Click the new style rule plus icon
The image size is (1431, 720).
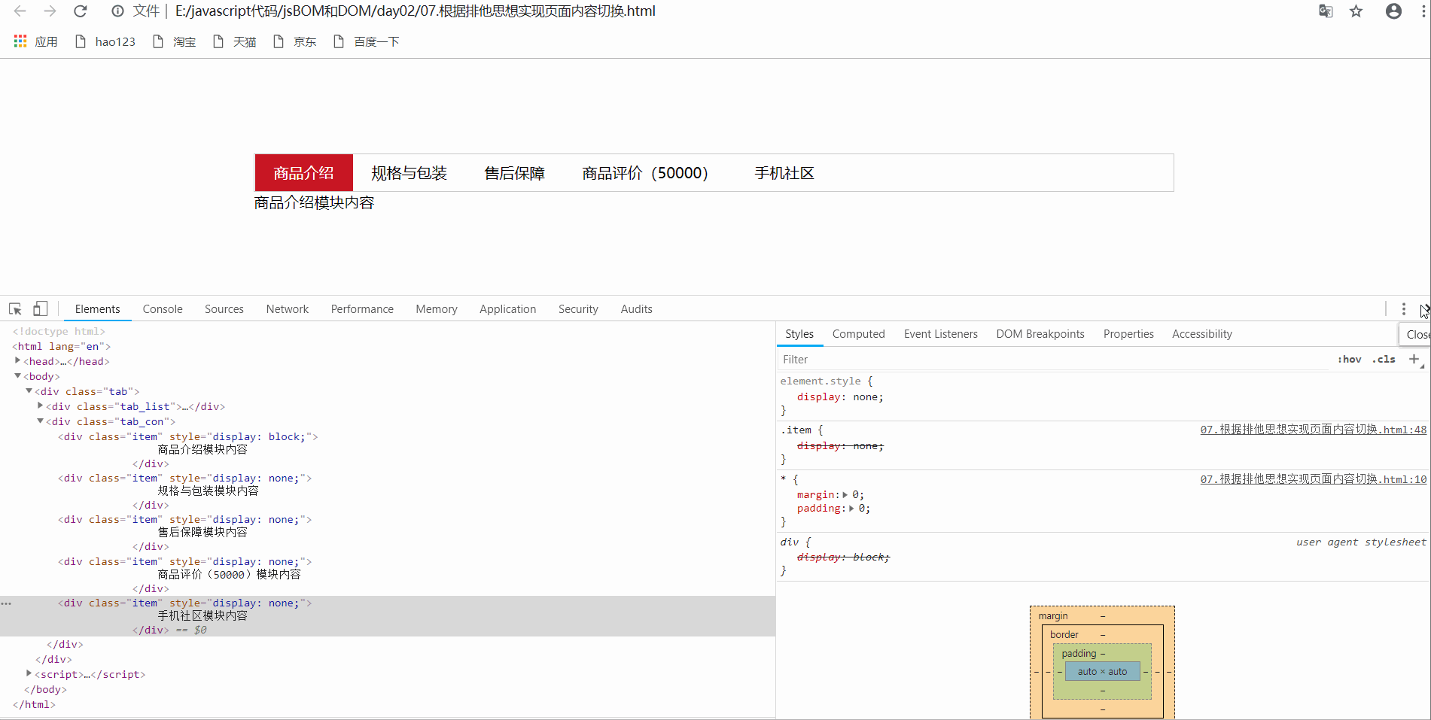1414,359
